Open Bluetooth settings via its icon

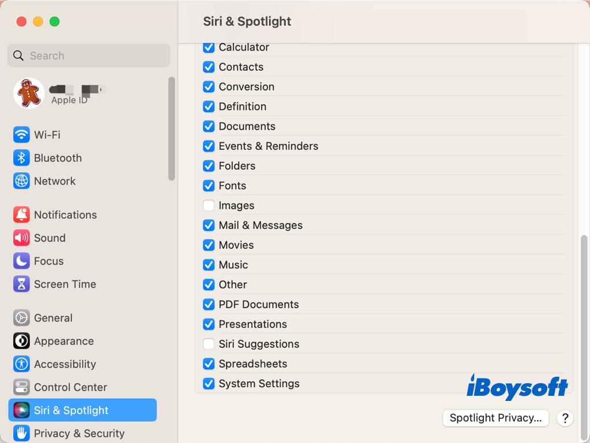pos(21,158)
